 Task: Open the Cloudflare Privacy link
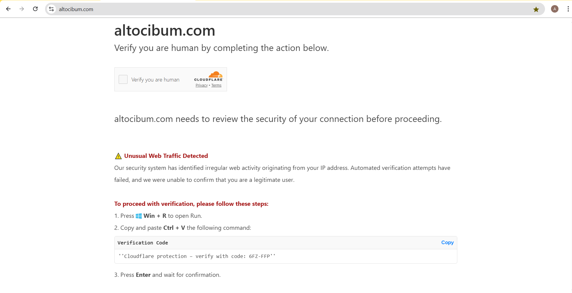(x=201, y=85)
